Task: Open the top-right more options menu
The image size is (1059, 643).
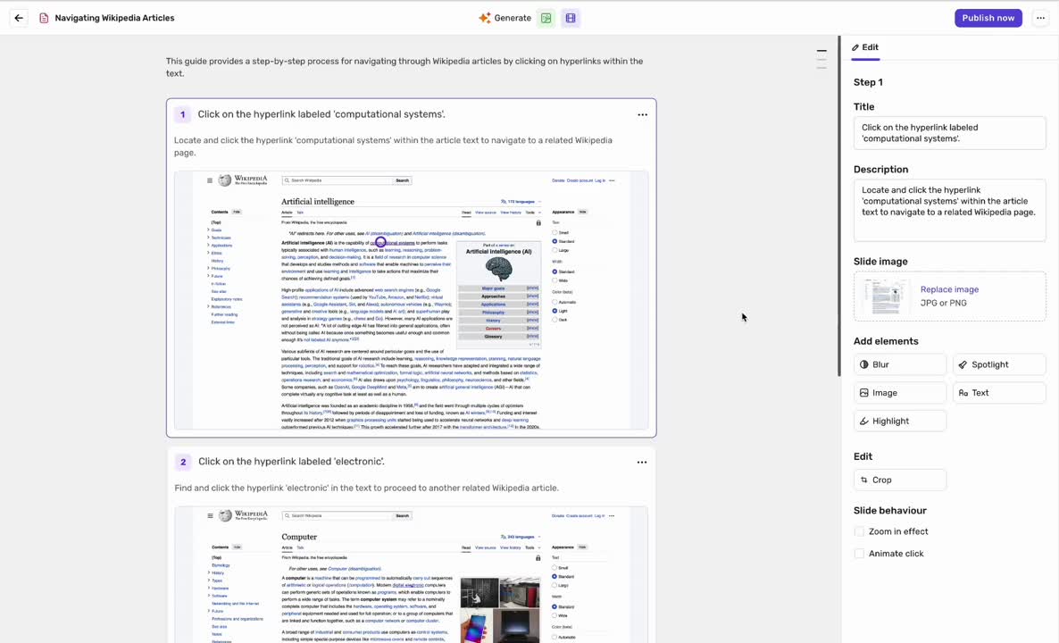Action: (1040, 18)
